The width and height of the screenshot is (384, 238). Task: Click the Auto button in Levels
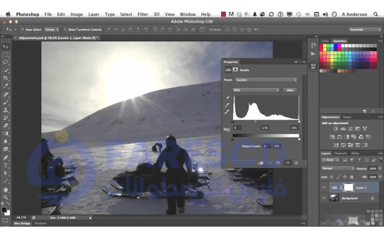(x=290, y=90)
